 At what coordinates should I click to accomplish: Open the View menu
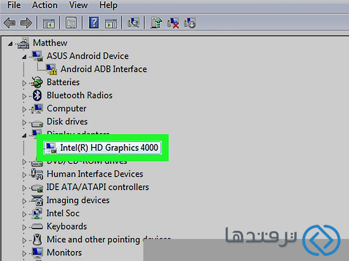(78, 5)
